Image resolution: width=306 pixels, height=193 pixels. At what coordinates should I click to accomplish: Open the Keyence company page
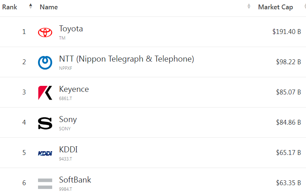(x=74, y=89)
